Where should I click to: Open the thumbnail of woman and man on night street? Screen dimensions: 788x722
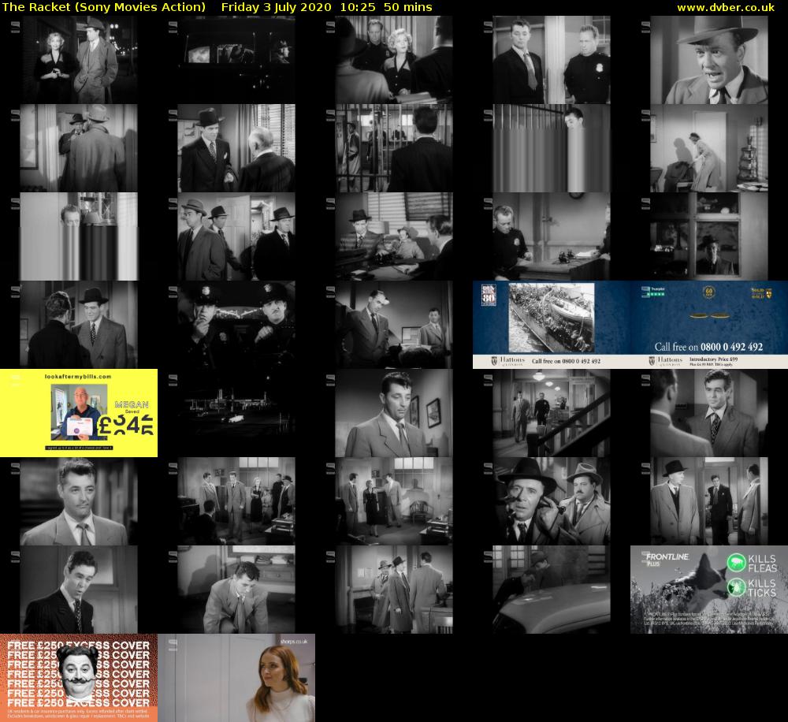click(79, 59)
